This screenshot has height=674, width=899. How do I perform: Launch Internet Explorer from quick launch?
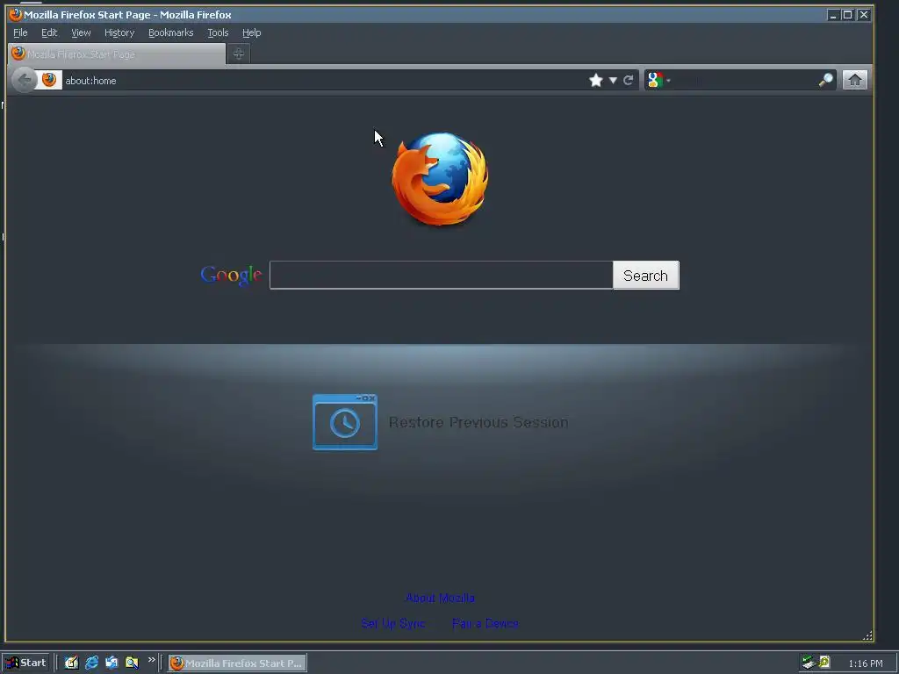(91, 663)
